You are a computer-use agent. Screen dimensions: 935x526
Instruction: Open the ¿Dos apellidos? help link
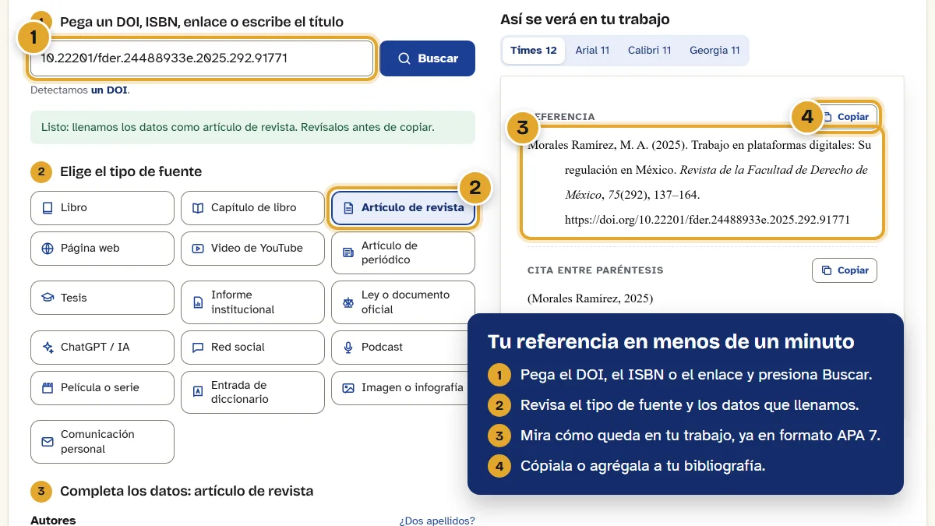[437, 521]
